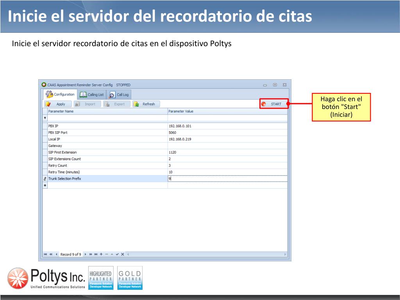Go to last record navigator icon
This screenshot has width=400, height=300.
(x=96, y=254)
